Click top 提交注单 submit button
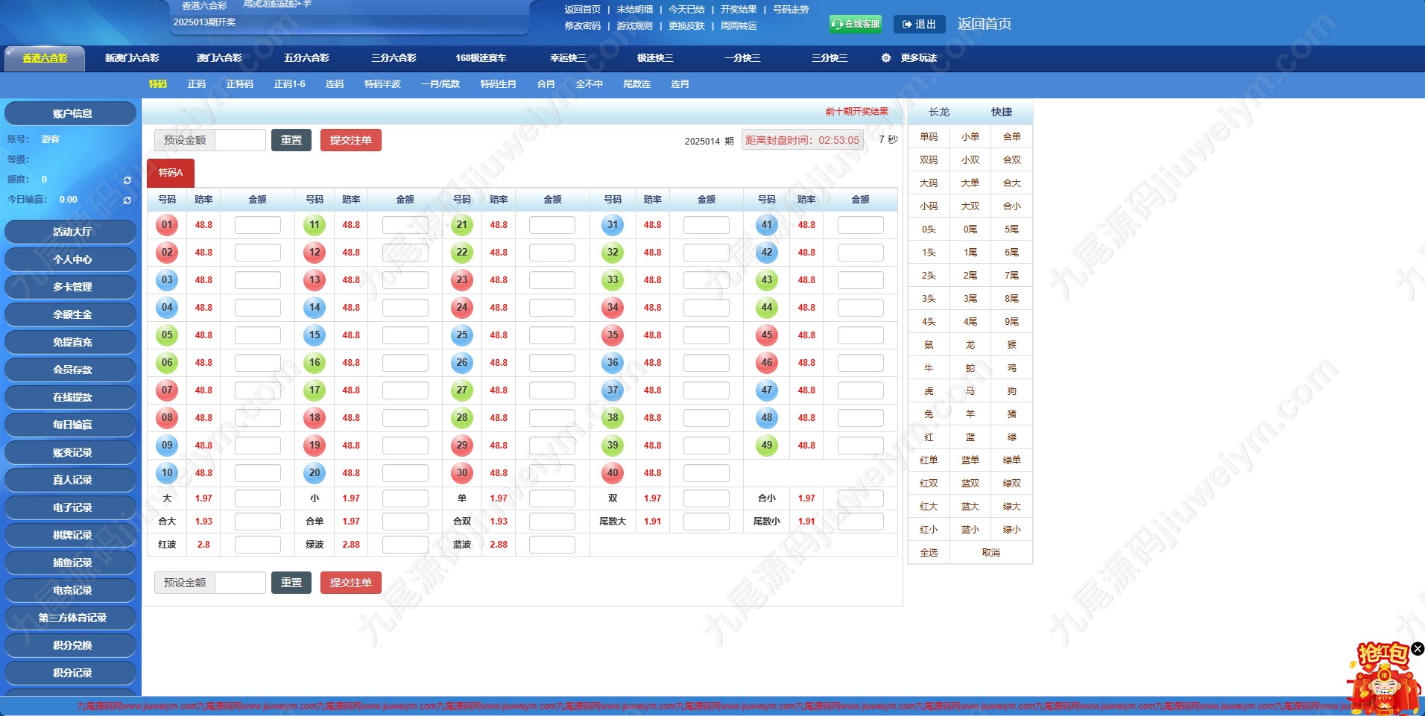Viewport: 1425px width, 716px height. (351, 140)
